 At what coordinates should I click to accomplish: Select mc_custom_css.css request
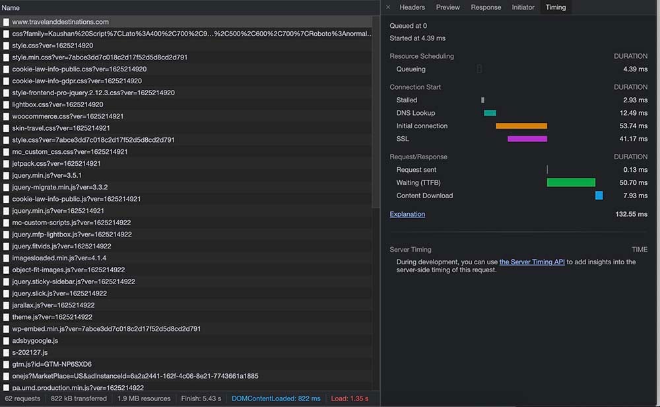[x=186, y=152]
